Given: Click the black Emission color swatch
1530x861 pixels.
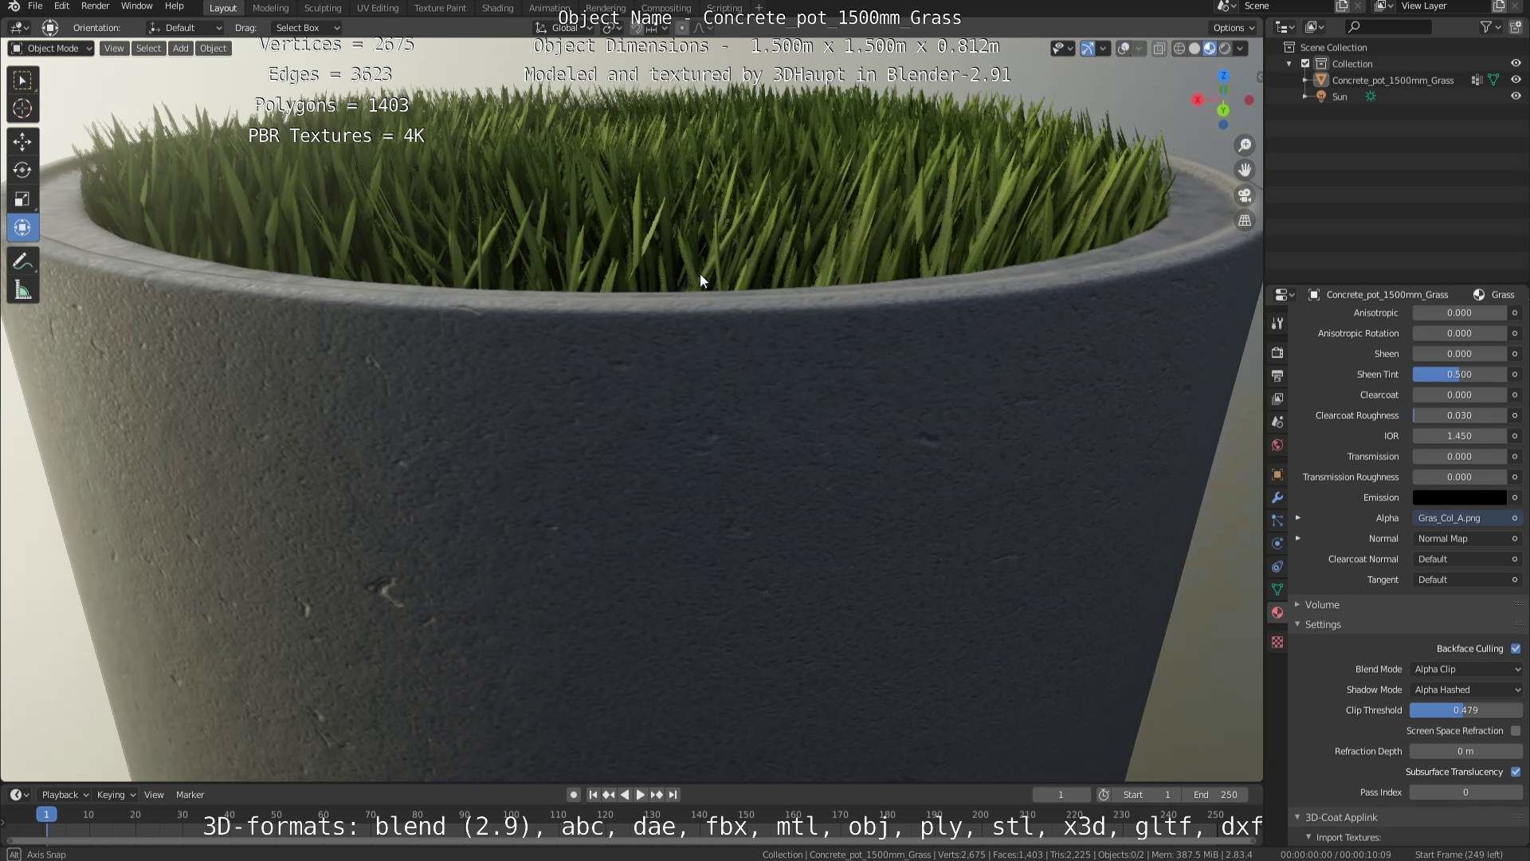Looking at the screenshot, I should tap(1459, 497).
